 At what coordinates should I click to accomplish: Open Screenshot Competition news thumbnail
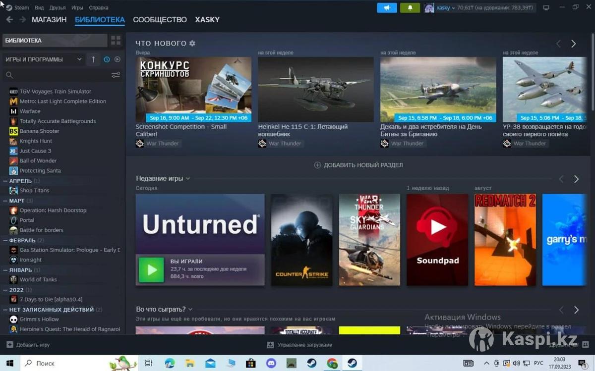pyautogui.click(x=193, y=89)
